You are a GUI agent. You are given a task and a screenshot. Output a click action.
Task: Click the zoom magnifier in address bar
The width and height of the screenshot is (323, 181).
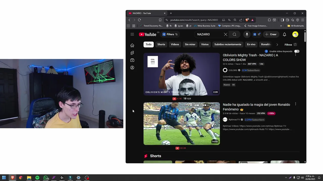click(235, 20)
